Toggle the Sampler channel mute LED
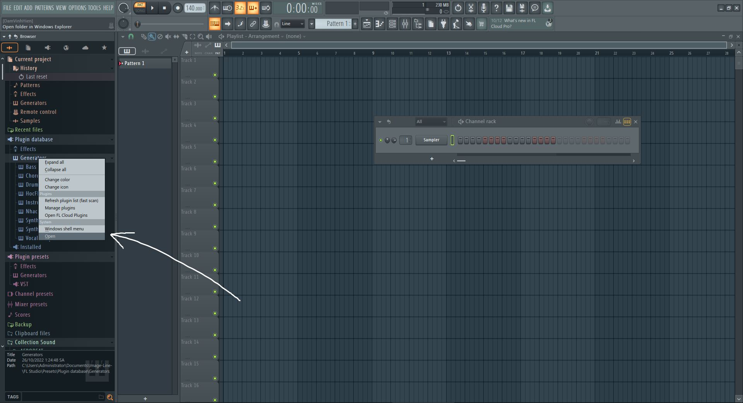The width and height of the screenshot is (743, 403). point(381,140)
